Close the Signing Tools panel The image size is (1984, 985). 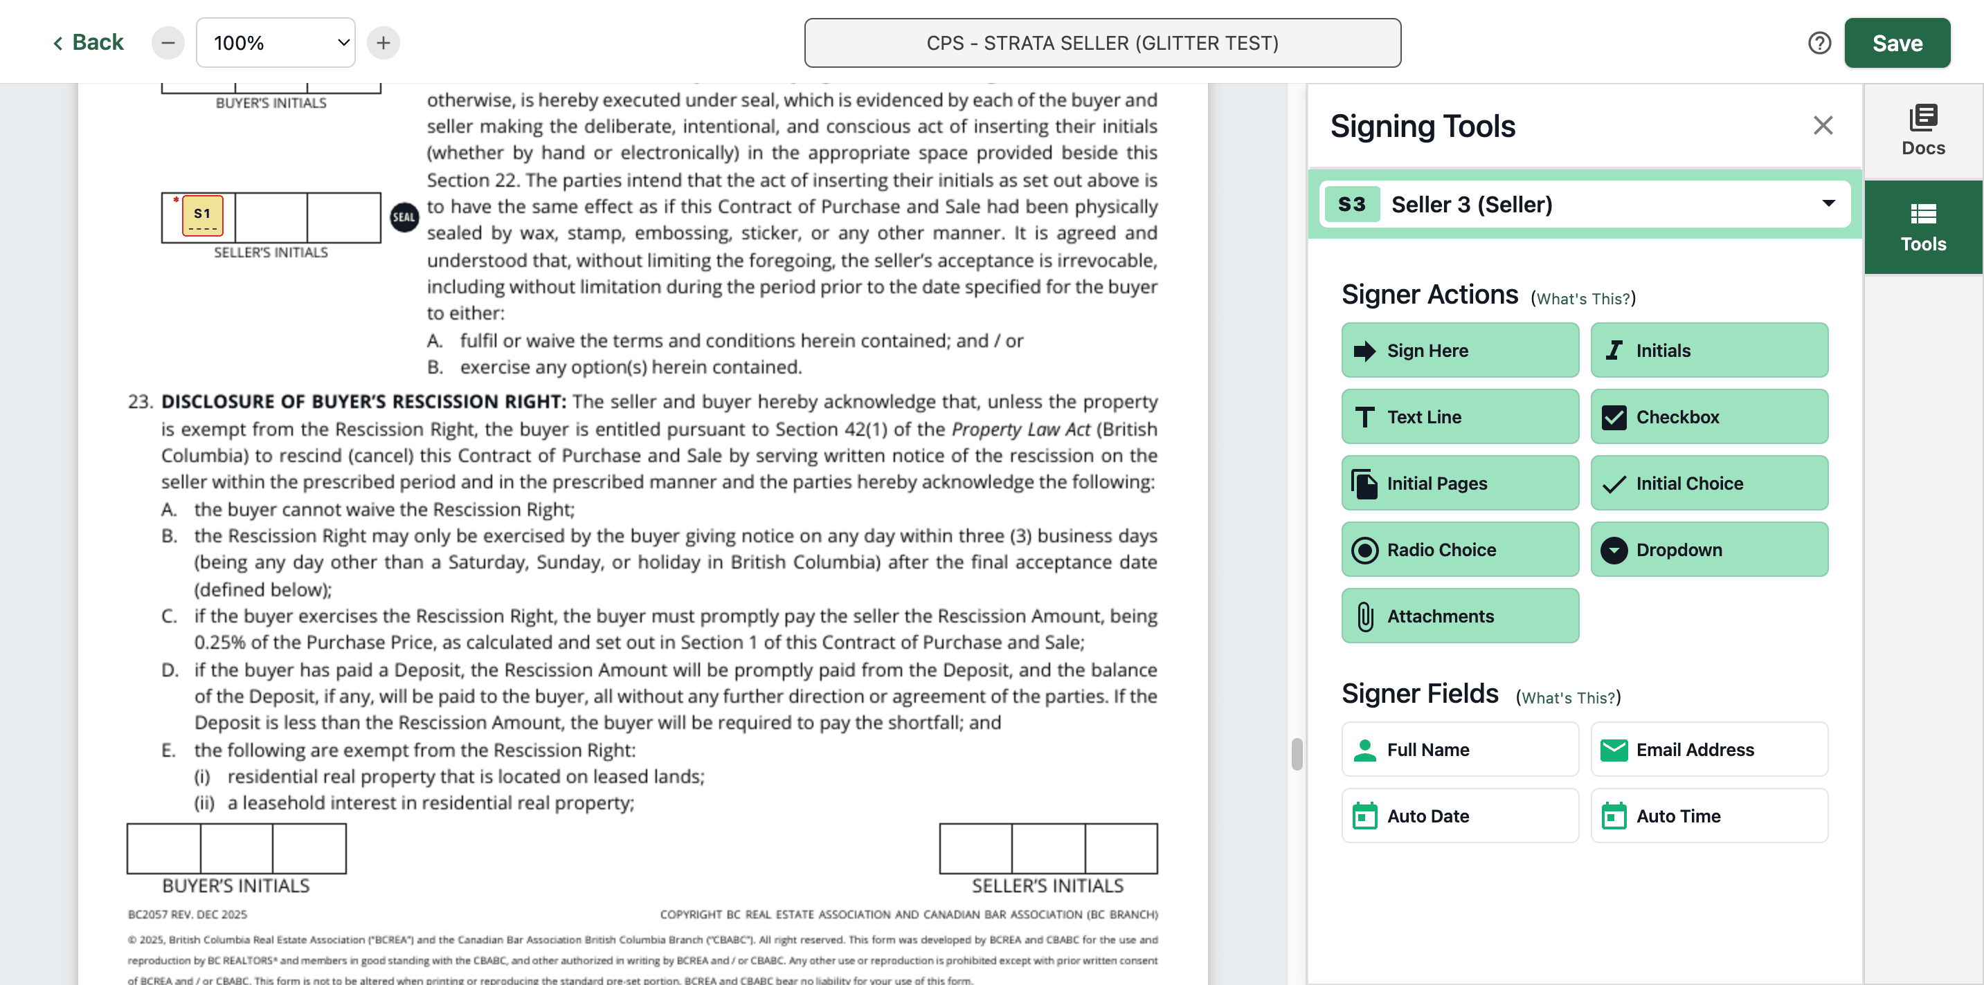click(x=1822, y=125)
